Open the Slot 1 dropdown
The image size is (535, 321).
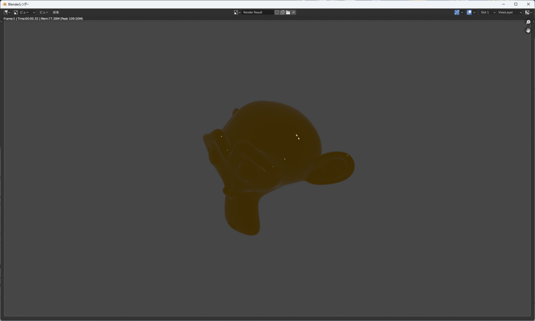click(488, 12)
